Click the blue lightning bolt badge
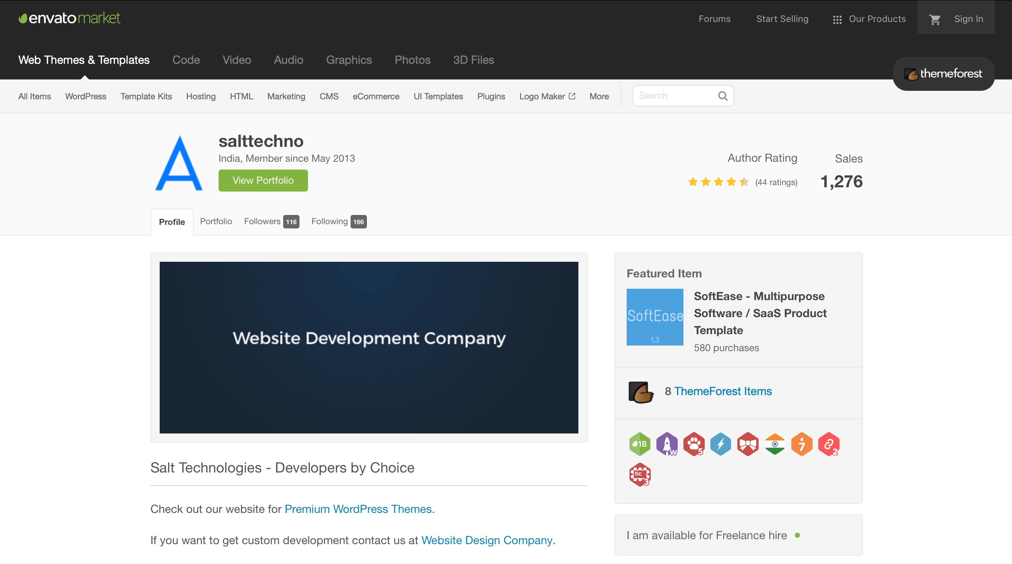Image resolution: width=1012 pixels, height=564 pixels. (x=721, y=444)
